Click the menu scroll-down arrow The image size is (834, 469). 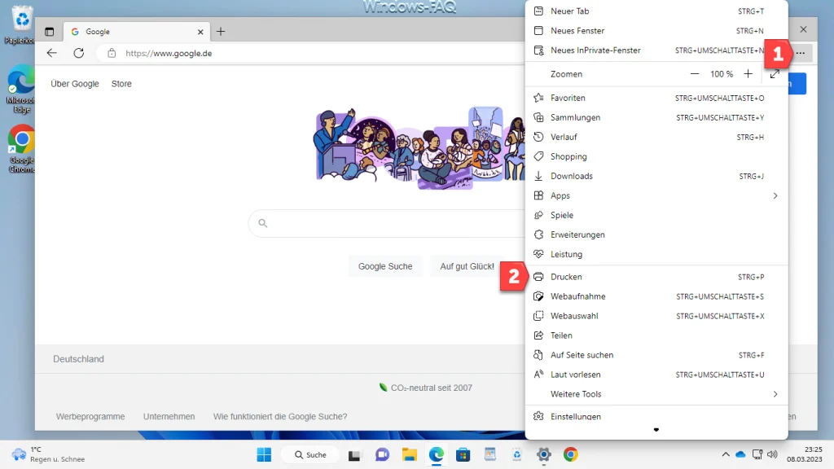pyautogui.click(x=656, y=430)
